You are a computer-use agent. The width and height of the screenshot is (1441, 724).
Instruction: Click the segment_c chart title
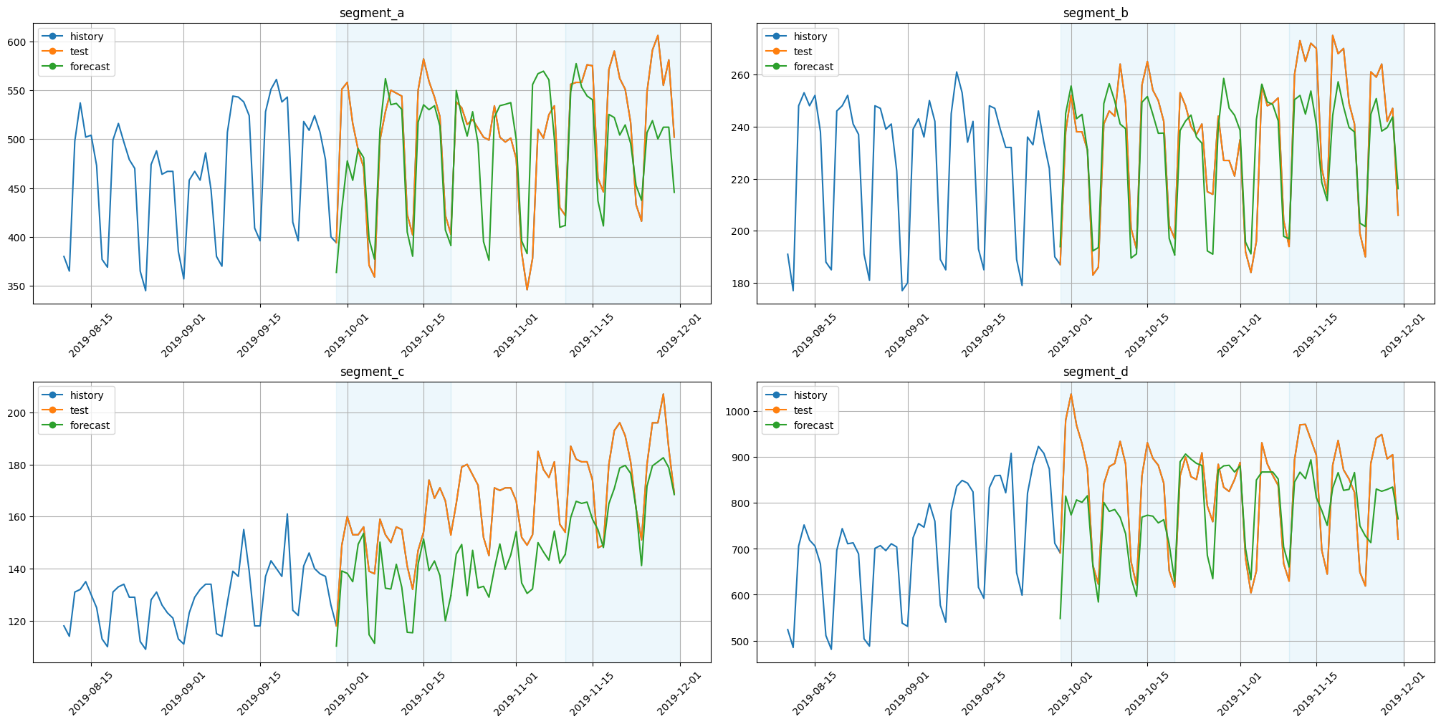pos(372,372)
